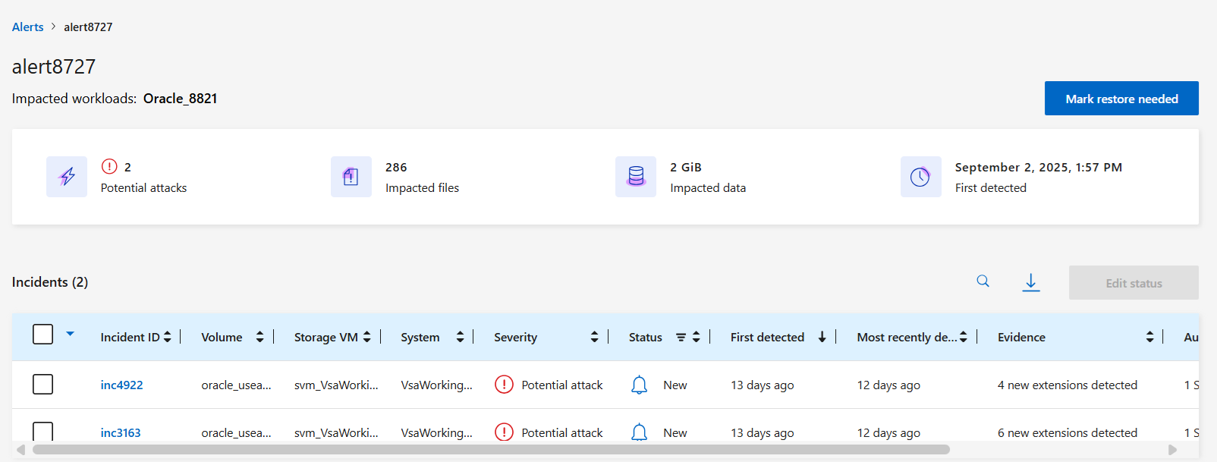Click the bell icon for inc4922
1217x462 pixels.
click(639, 385)
